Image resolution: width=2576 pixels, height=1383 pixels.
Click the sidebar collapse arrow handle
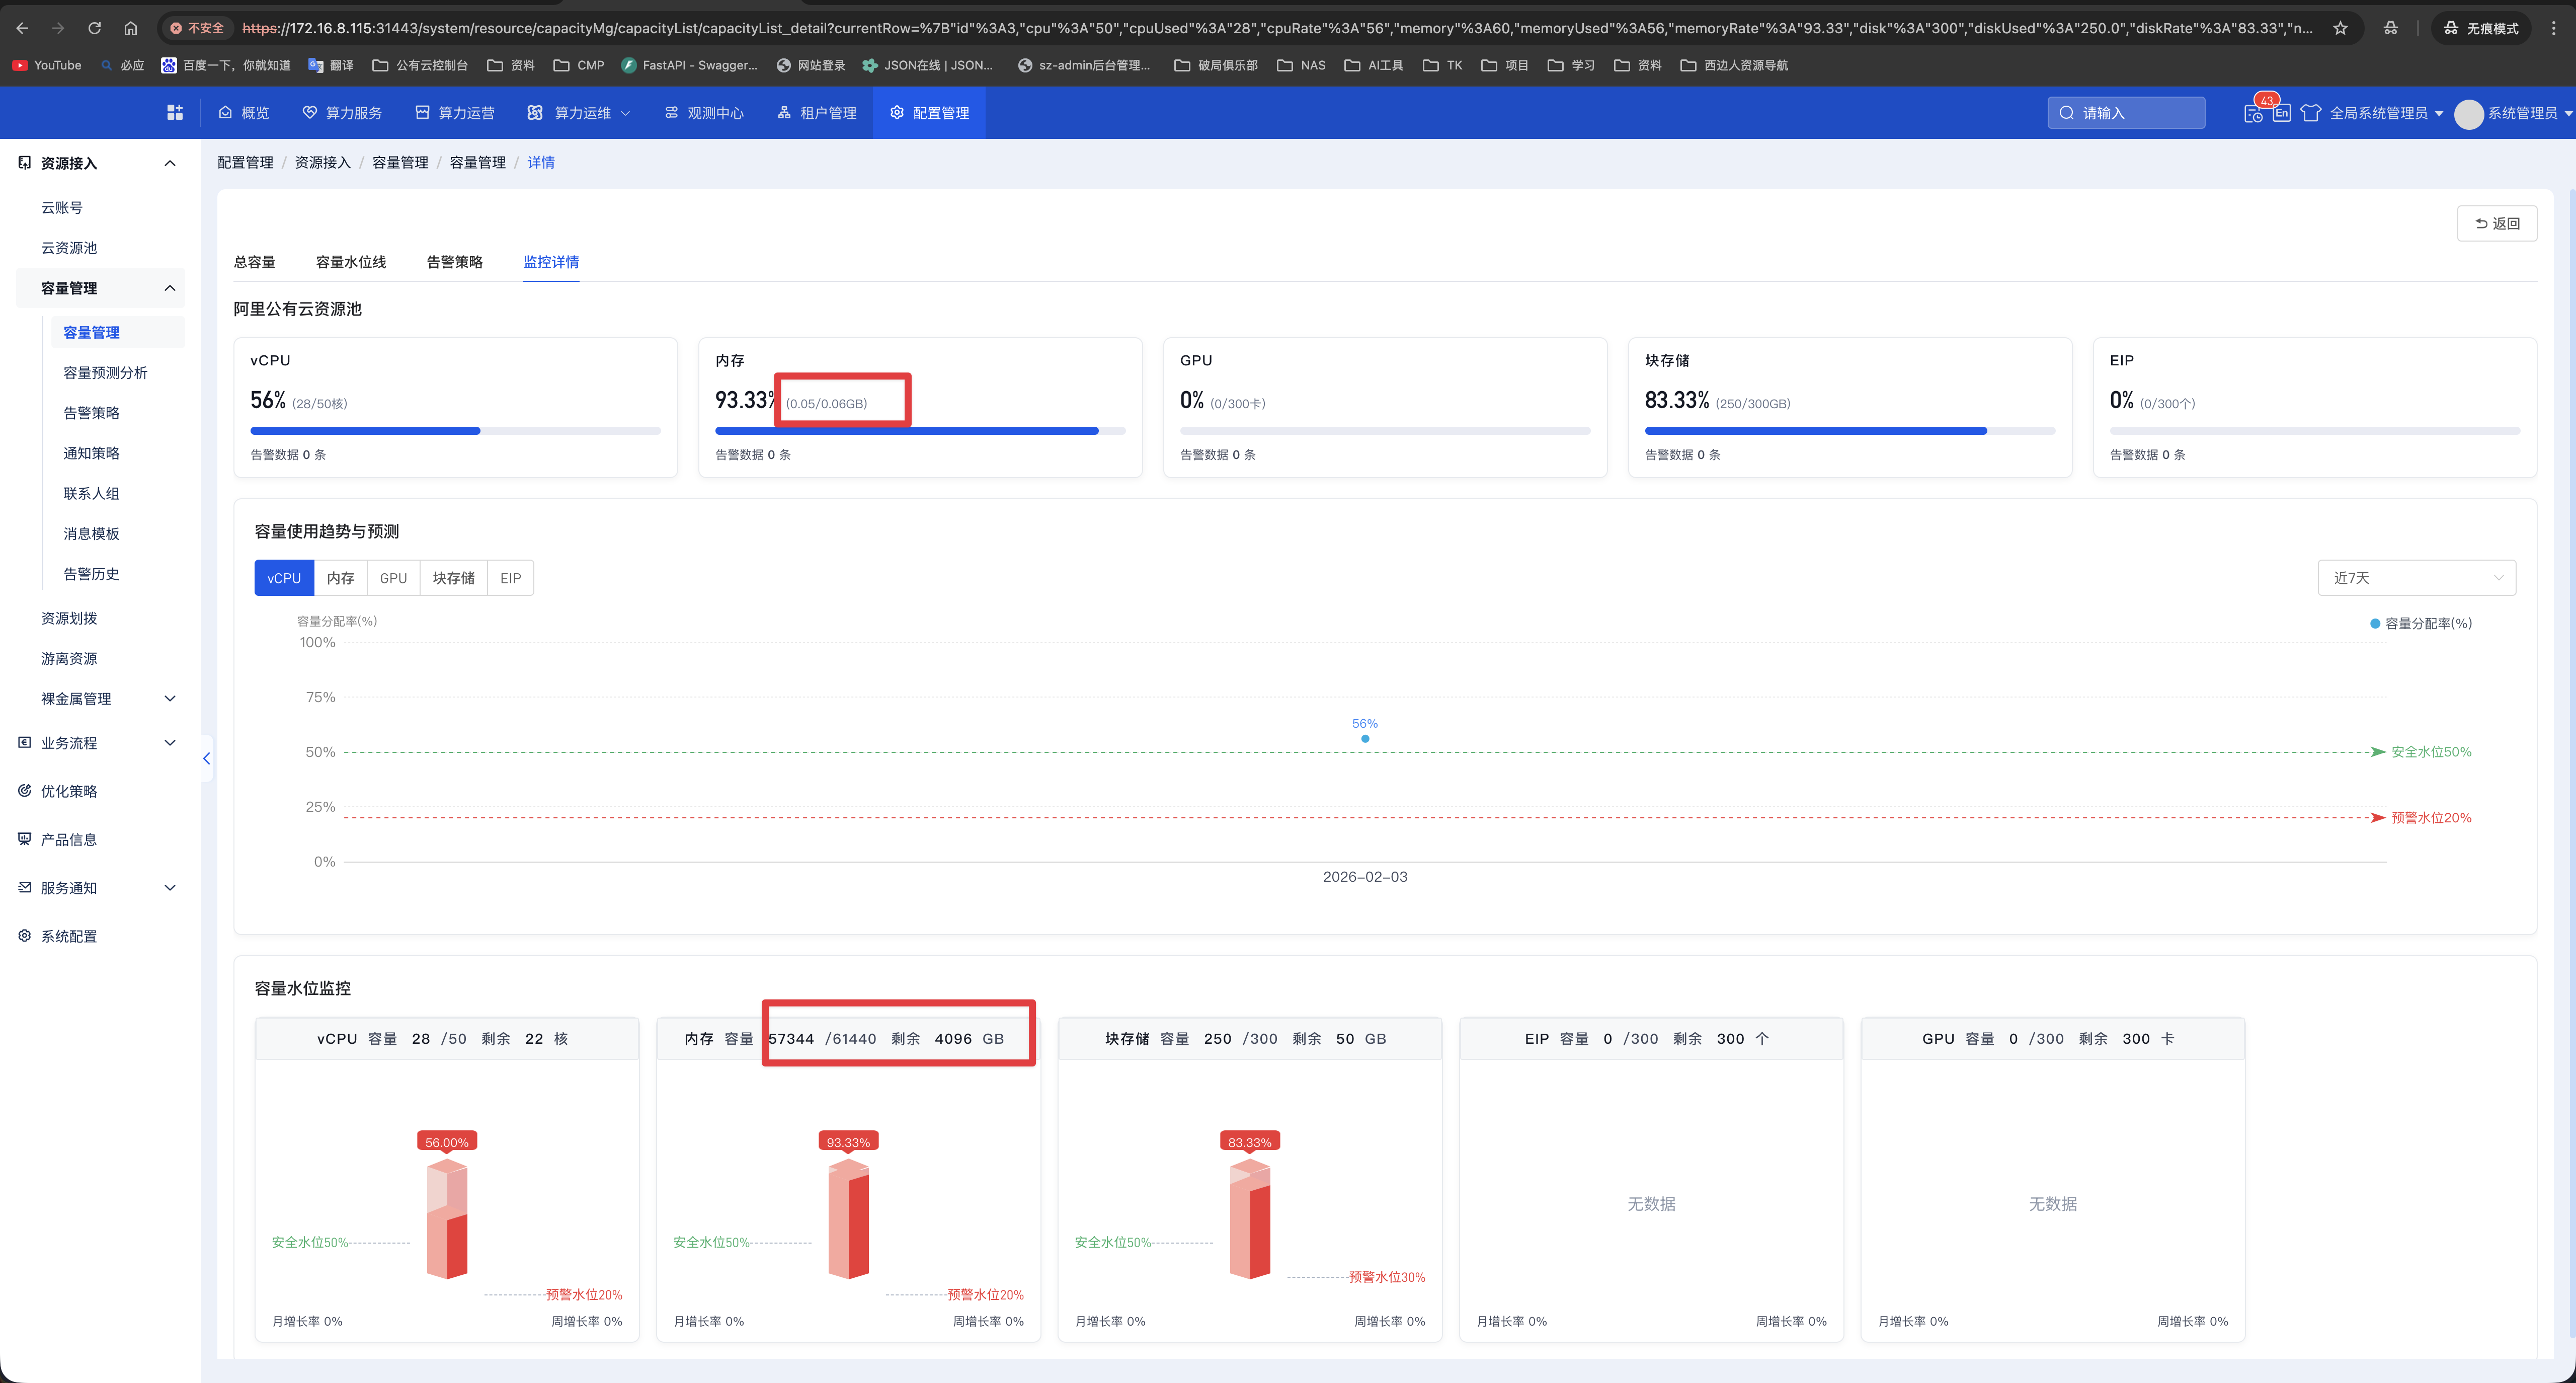[206, 758]
